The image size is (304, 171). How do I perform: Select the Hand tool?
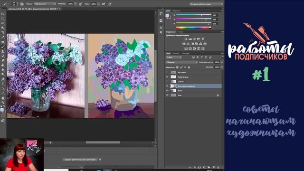pos(3,98)
